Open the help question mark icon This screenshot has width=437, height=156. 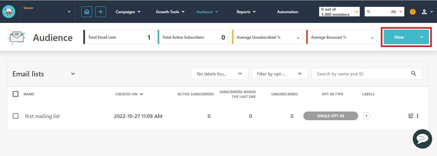pyautogui.click(x=412, y=12)
